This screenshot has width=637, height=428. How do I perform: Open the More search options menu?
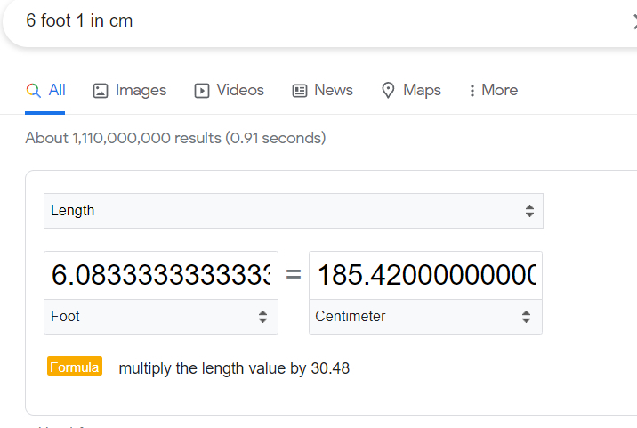pyautogui.click(x=498, y=90)
